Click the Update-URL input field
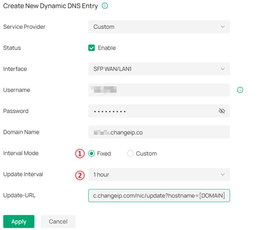260x230 pixels. [159, 196]
